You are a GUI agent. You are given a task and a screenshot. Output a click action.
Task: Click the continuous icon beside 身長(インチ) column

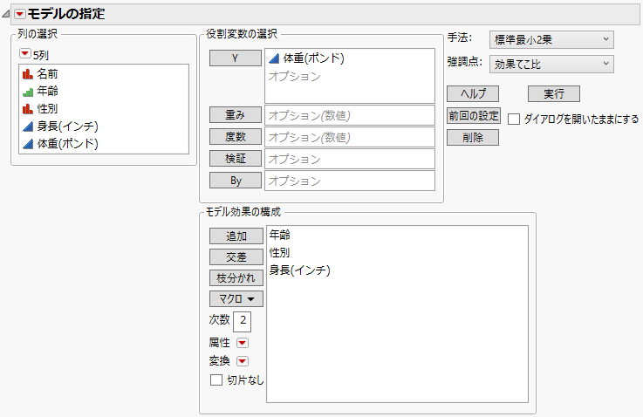click(27, 126)
